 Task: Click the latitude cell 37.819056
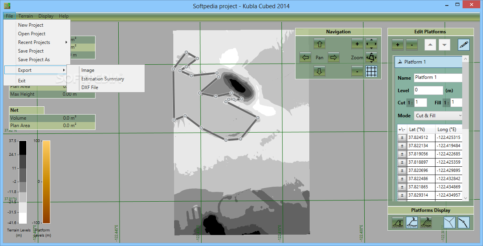tap(421, 154)
